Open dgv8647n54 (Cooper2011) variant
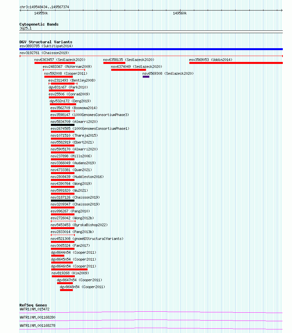The image size is (292, 333). point(79,280)
